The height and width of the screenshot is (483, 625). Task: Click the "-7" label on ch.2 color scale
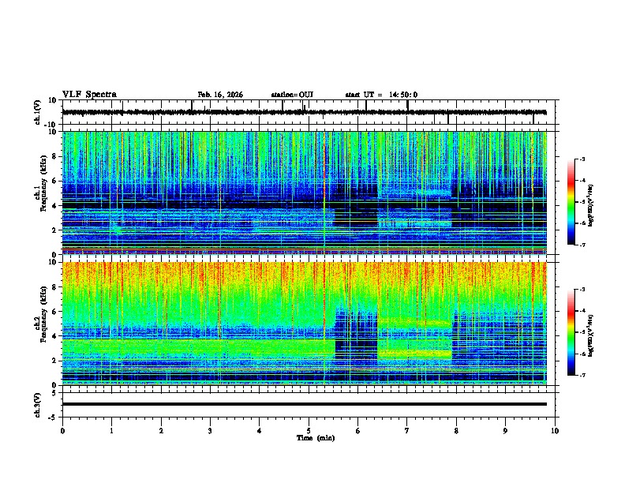[582, 375]
